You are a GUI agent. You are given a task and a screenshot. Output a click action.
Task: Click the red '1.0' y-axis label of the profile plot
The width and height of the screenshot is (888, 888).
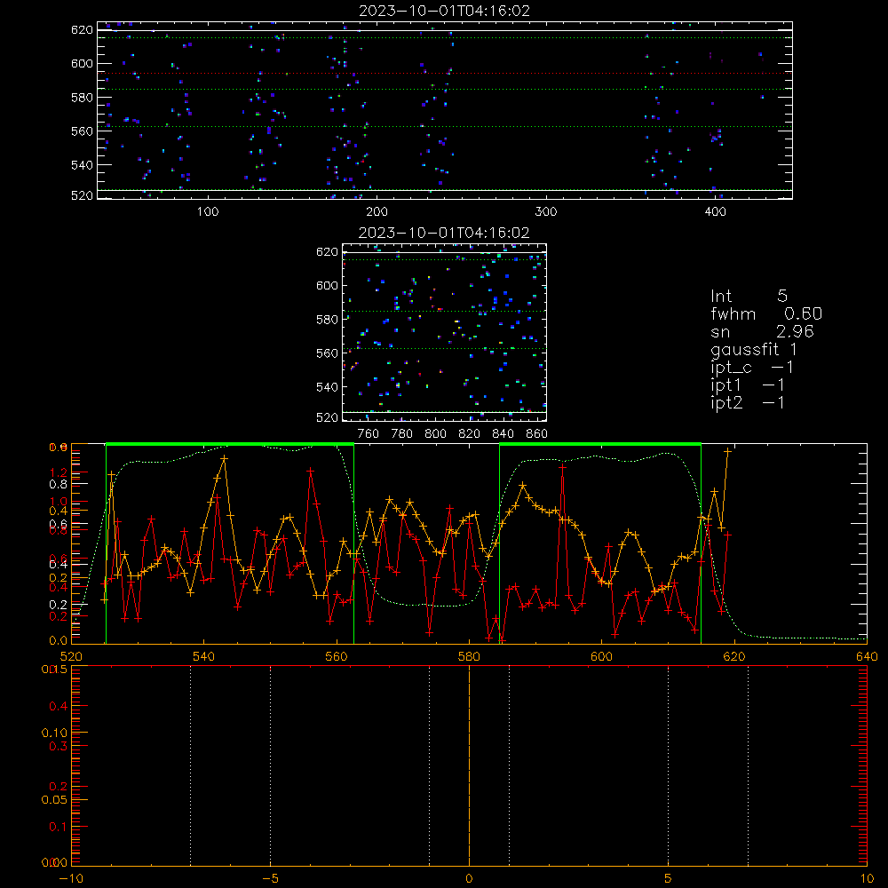click(59, 502)
